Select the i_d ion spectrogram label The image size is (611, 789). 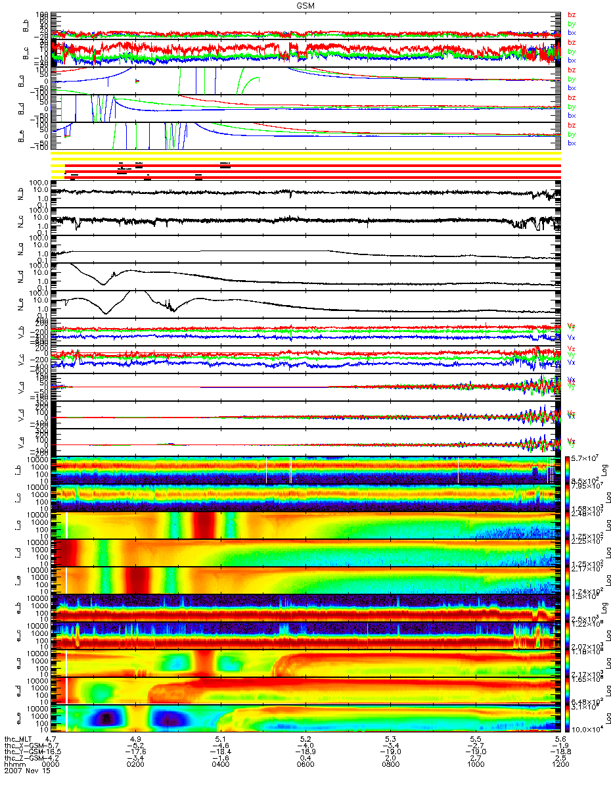coord(18,553)
